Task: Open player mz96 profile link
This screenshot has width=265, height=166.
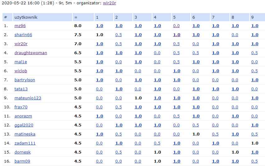Action: tap(20, 26)
